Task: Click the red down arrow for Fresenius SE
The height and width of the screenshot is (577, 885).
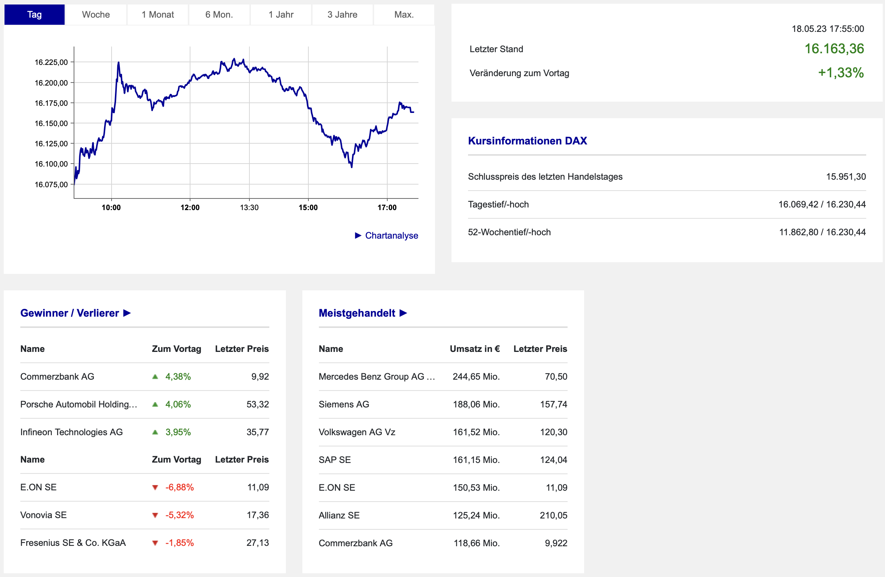Action: [x=155, y=543]
